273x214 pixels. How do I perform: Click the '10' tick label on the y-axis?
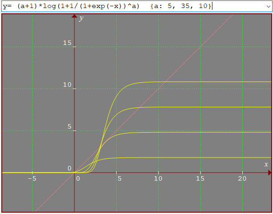pyautogui.click(x=67, y=85)
